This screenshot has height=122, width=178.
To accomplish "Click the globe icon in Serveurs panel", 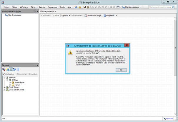I will tap(14, 69).
